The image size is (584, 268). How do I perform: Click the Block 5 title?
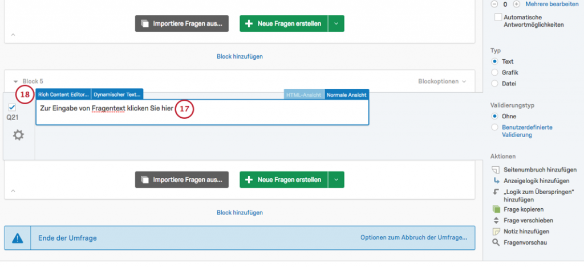point(33,81)
